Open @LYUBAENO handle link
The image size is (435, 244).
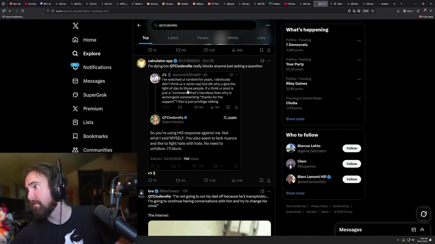[189, 61]
